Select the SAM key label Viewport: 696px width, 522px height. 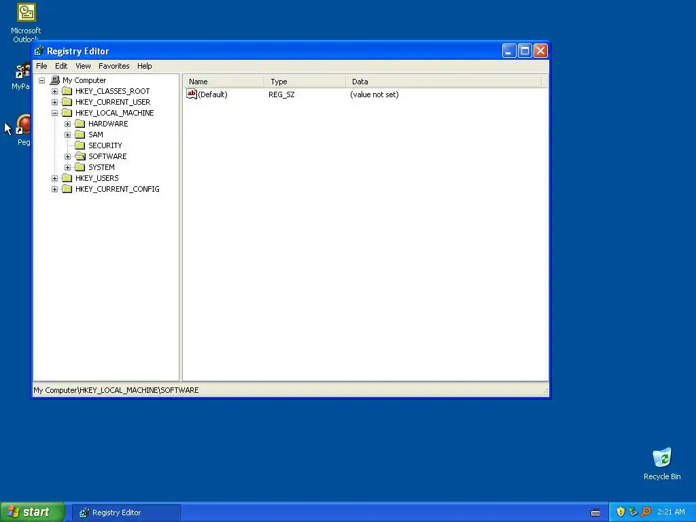point(96,135)
